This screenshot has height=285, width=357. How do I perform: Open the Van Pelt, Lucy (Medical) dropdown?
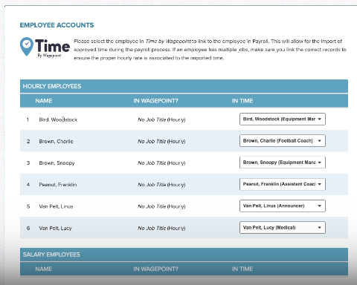tap(283, 228)
